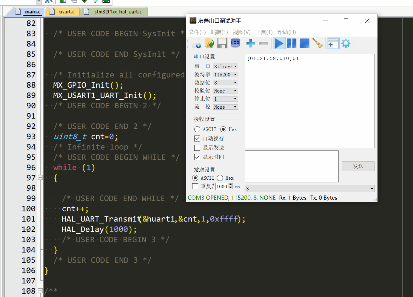Toggle 显示时间 checkbox

pos(197,157)
